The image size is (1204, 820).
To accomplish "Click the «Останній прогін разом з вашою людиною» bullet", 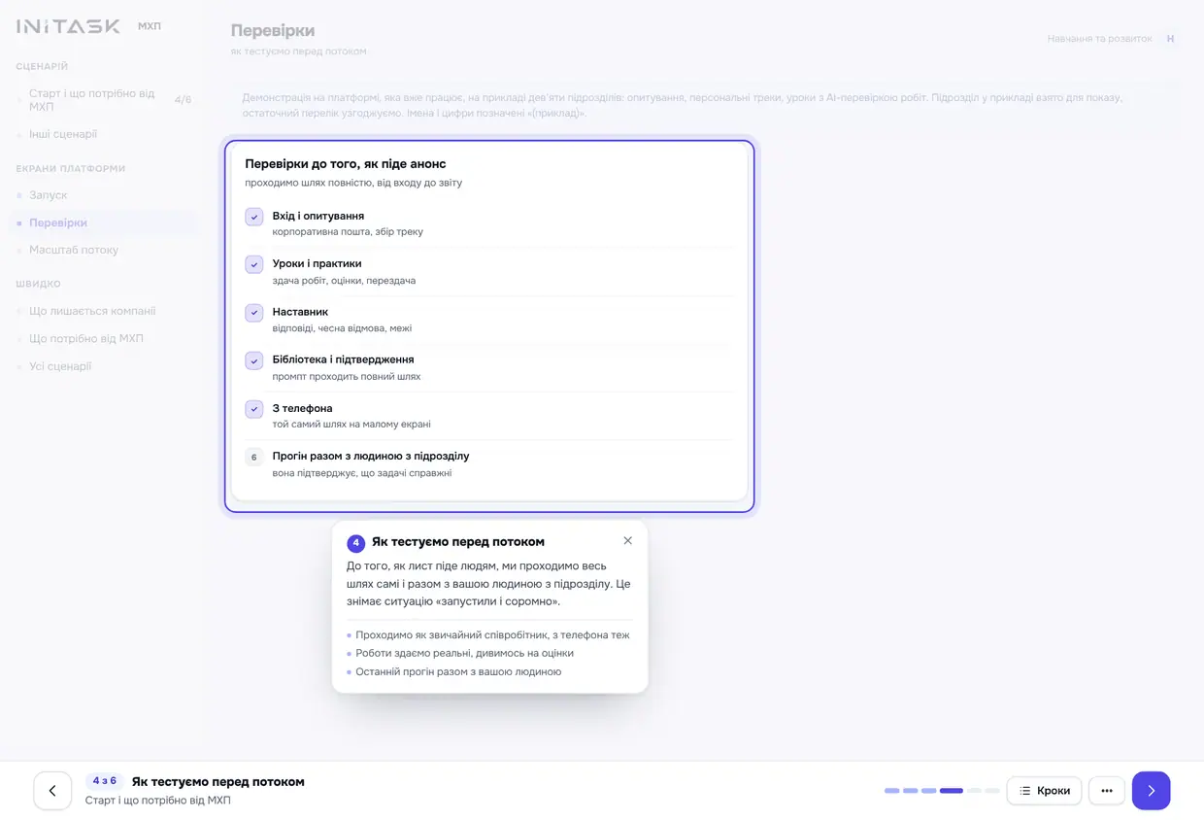I will click(x=458, y=671).
